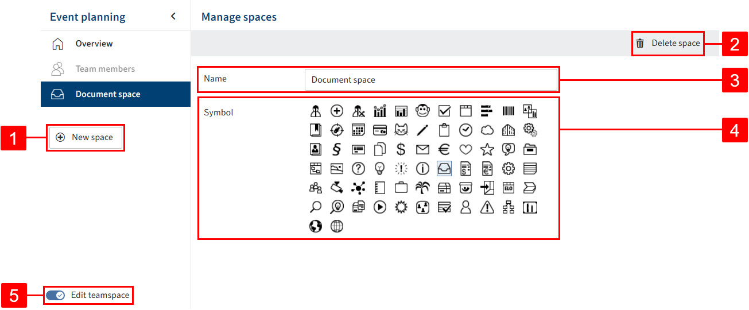
Task: Choose the starburst symbol
Action: (x=401, y=207)
